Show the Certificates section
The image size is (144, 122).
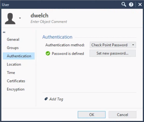(16, 81)
